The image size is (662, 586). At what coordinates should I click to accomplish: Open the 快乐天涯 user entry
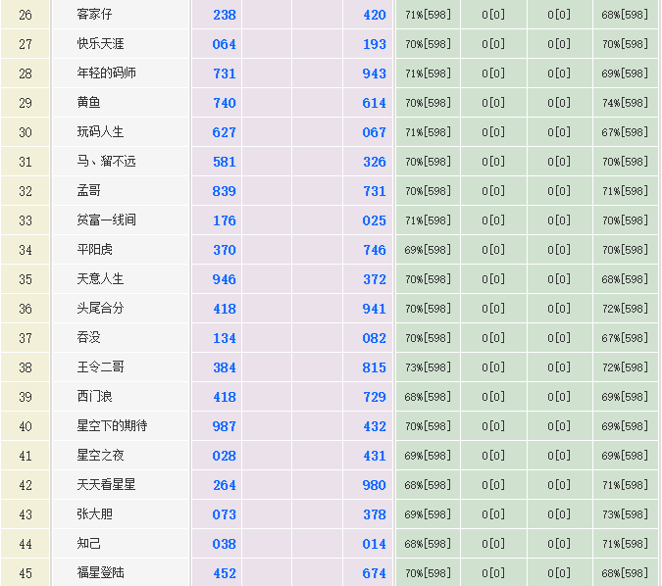click(x=100, y=44)
